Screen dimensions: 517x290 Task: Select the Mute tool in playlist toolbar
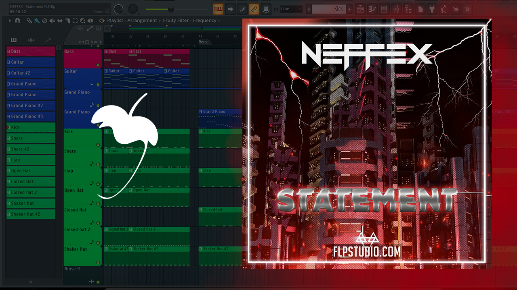point(52,21)
